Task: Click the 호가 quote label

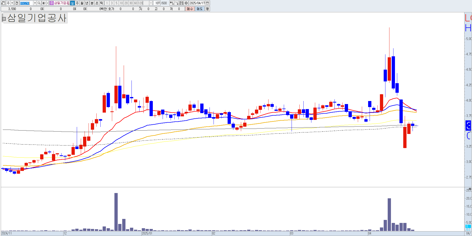Action: (111, 9)
